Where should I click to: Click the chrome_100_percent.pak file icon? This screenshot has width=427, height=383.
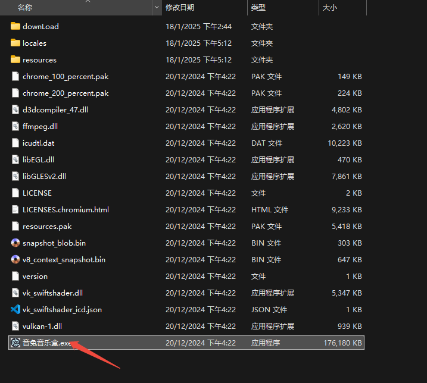(x=15, y=76)
